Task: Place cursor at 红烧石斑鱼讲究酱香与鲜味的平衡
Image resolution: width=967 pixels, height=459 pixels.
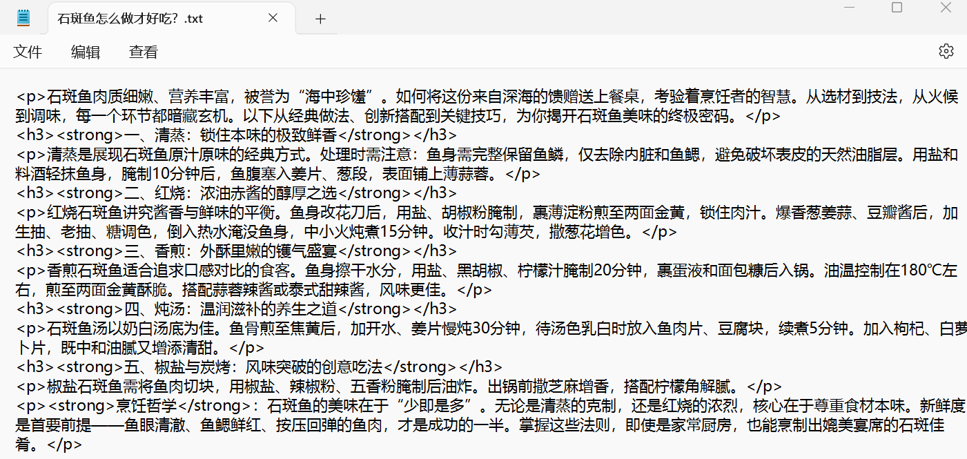Action: [x=162, y=213]
